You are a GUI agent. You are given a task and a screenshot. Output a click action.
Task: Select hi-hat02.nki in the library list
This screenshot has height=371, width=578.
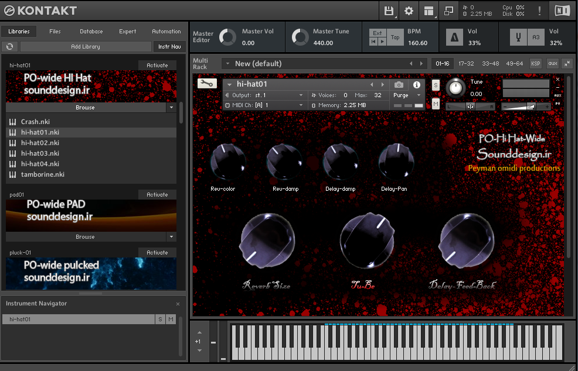(x=91, y=143)
